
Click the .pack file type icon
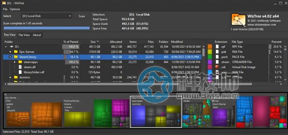(217, 57)
